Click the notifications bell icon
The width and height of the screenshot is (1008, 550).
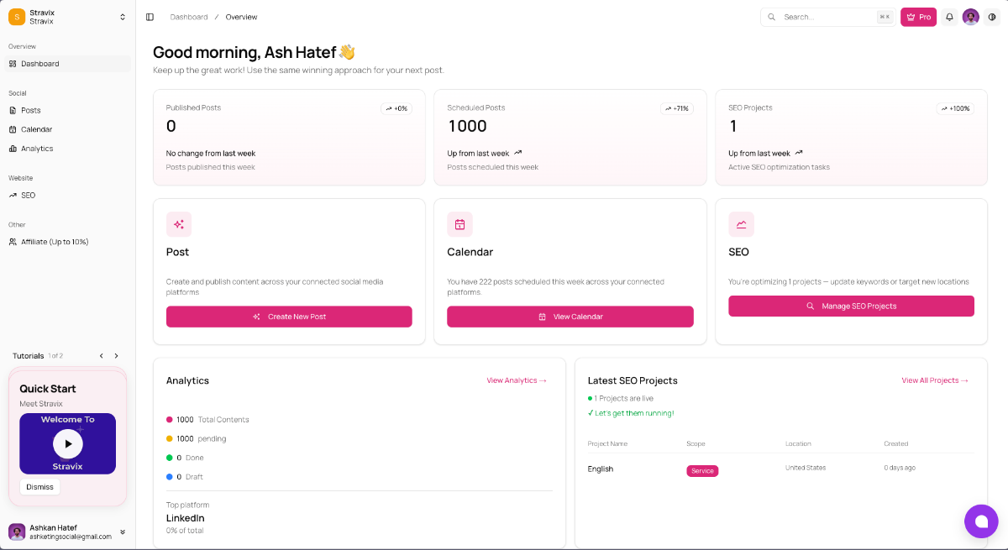pyautogui.click(x=949, y=17)
